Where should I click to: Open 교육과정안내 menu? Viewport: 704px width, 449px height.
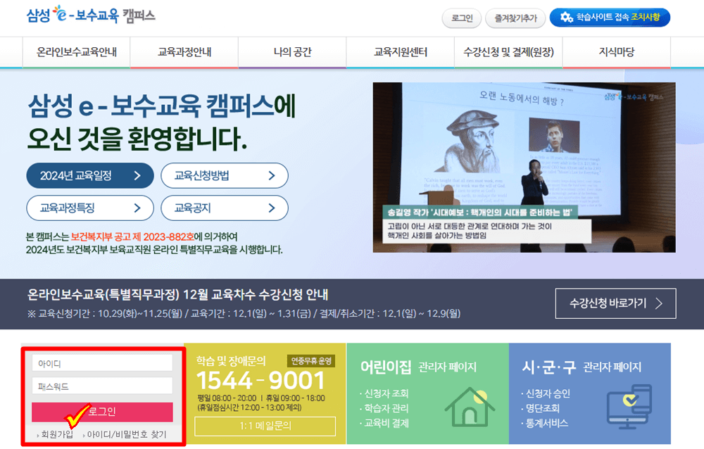[x=184, y=52]
